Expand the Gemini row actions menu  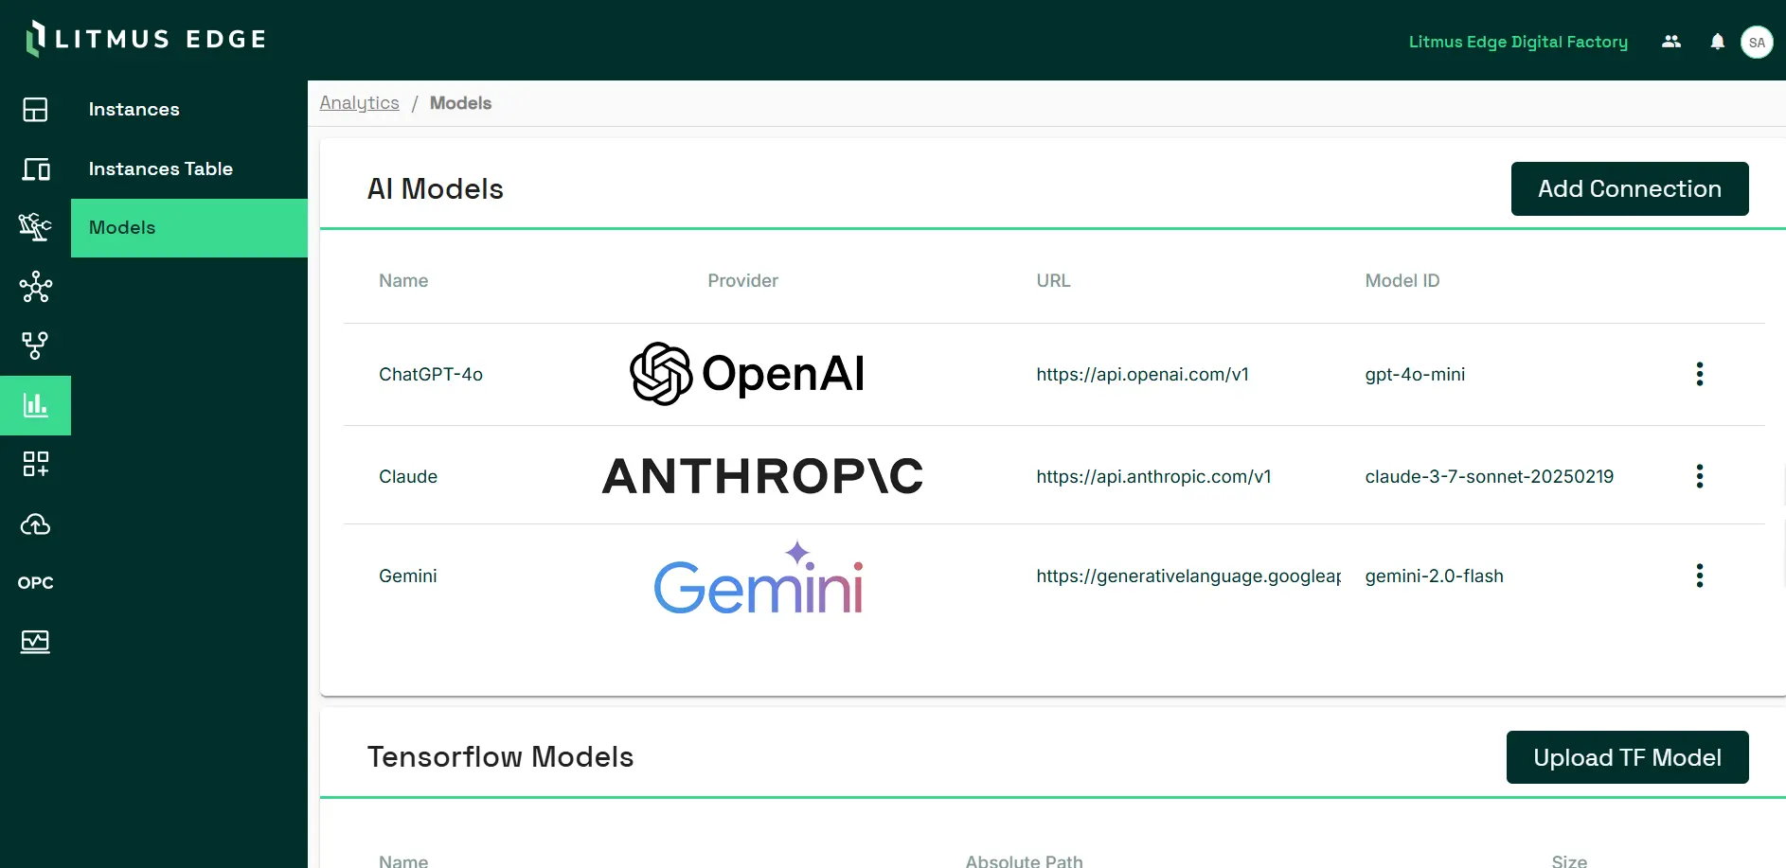(1700, 576)
